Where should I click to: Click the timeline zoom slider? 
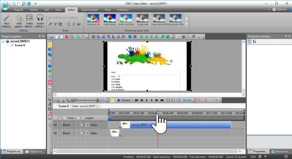(x=85, y=100)
